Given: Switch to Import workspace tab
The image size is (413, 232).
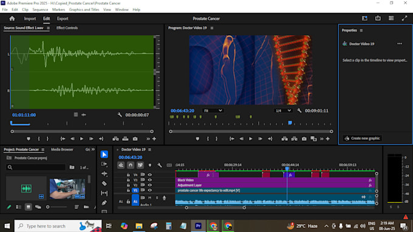Looking at the screenshot, I should pyautogui.click(x=30, y=18).
